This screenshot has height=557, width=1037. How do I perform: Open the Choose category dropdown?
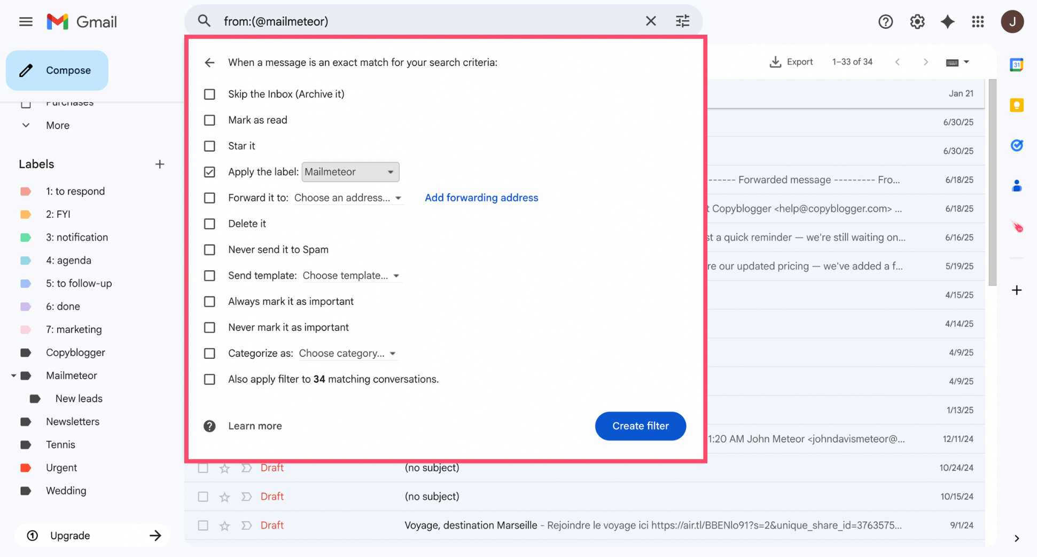pos(348,353)
